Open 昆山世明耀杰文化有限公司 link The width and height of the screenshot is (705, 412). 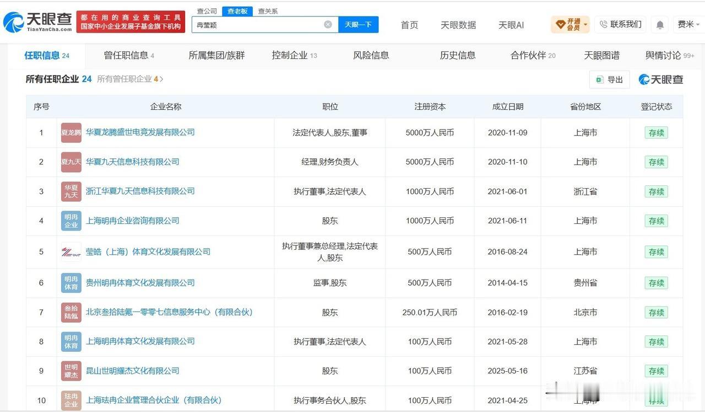[133, 370]
